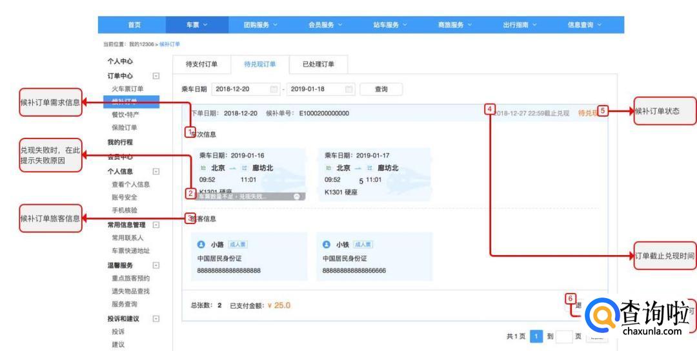Click the 成人票 tag beside 小路

tap(237, 245)
